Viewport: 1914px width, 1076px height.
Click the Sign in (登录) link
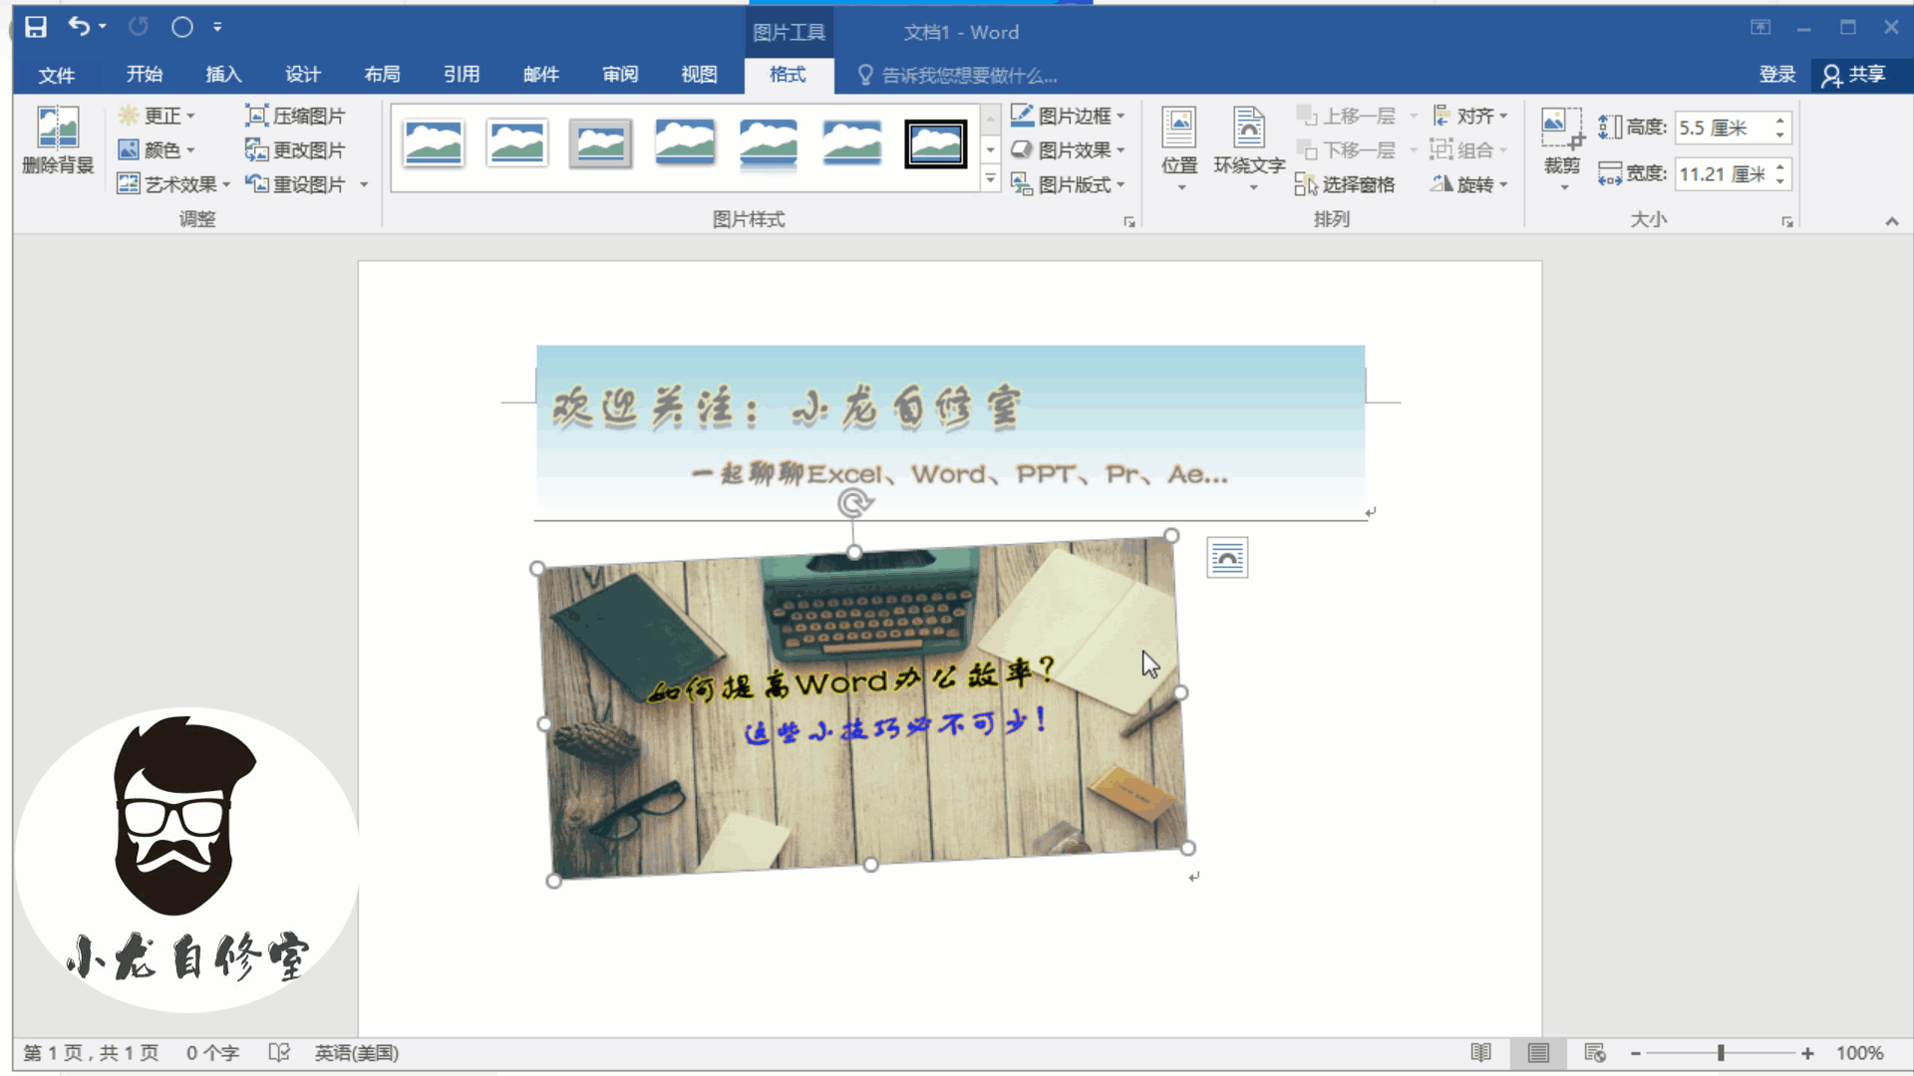click(1776, 75)
